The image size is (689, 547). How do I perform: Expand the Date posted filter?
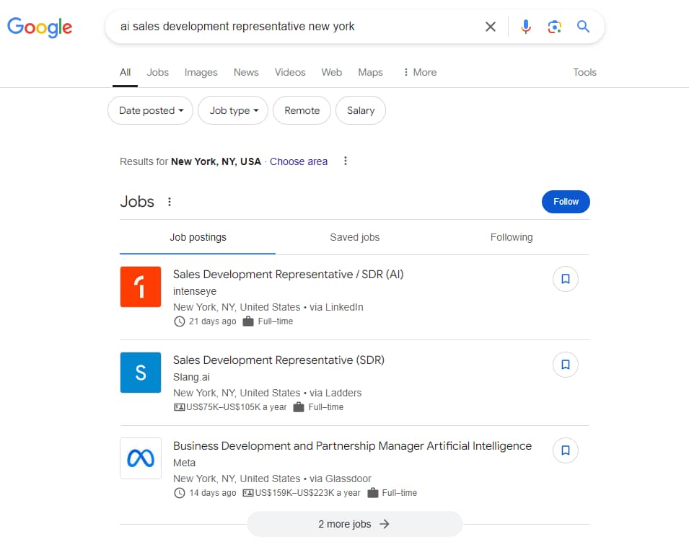click(x=151, y=110)
